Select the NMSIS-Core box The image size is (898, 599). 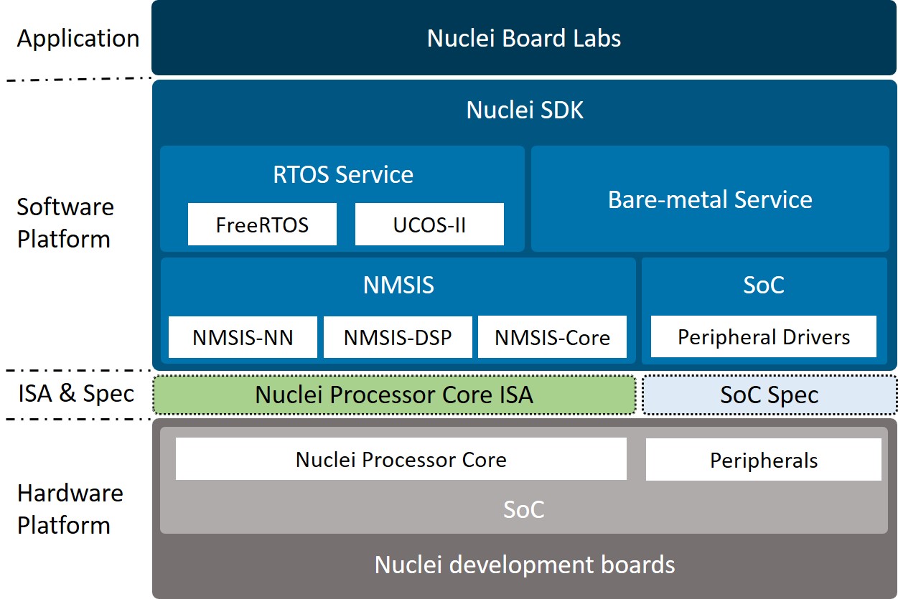[552, 337]
